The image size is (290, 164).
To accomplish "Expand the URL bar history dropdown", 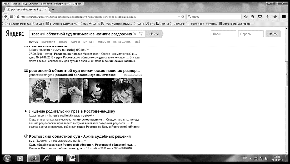I will (x=179, y=17).
